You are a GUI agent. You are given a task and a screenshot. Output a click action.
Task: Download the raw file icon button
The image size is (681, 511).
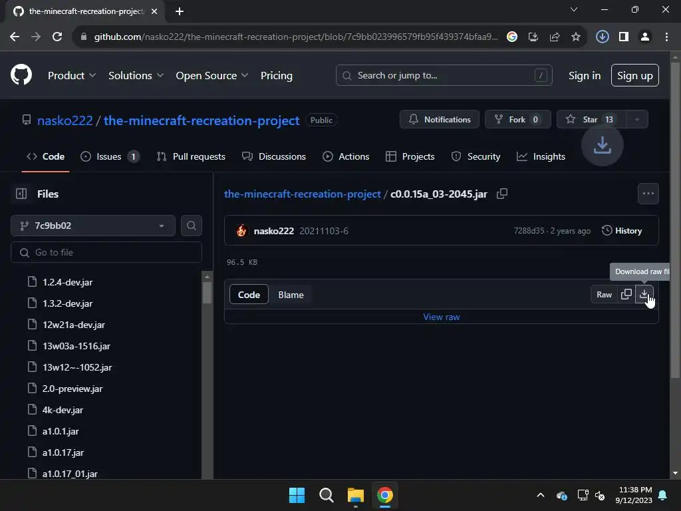(x=644, y=294)
